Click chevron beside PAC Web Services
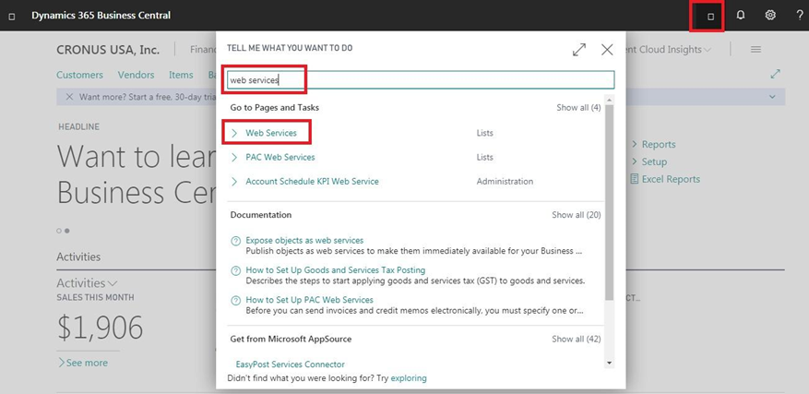 pyautogui.click(x=234, y=157)
